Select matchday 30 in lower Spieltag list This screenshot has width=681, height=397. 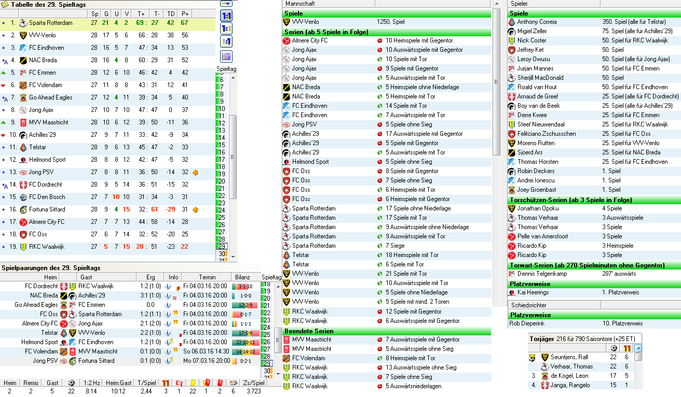268,371
